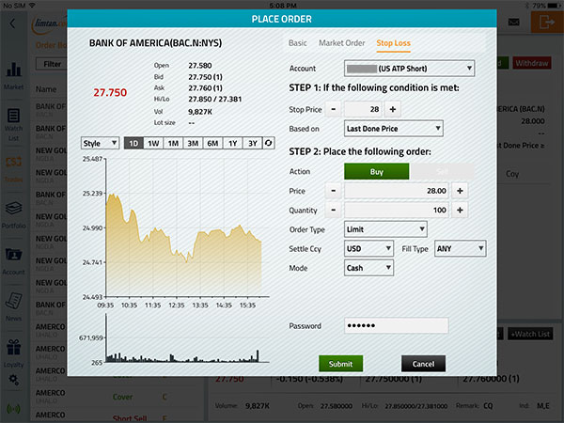564x423 pixels.
Task: Click the battery indicator in status bar
Action: click(x=554, y=6)
